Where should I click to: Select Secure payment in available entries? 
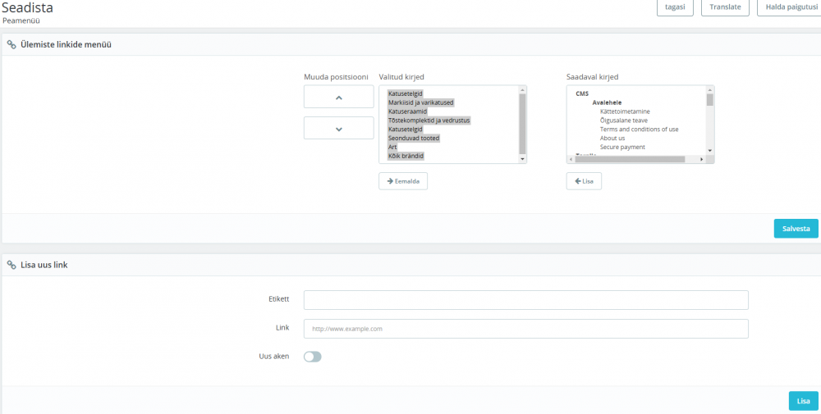(x=622, y=147)
